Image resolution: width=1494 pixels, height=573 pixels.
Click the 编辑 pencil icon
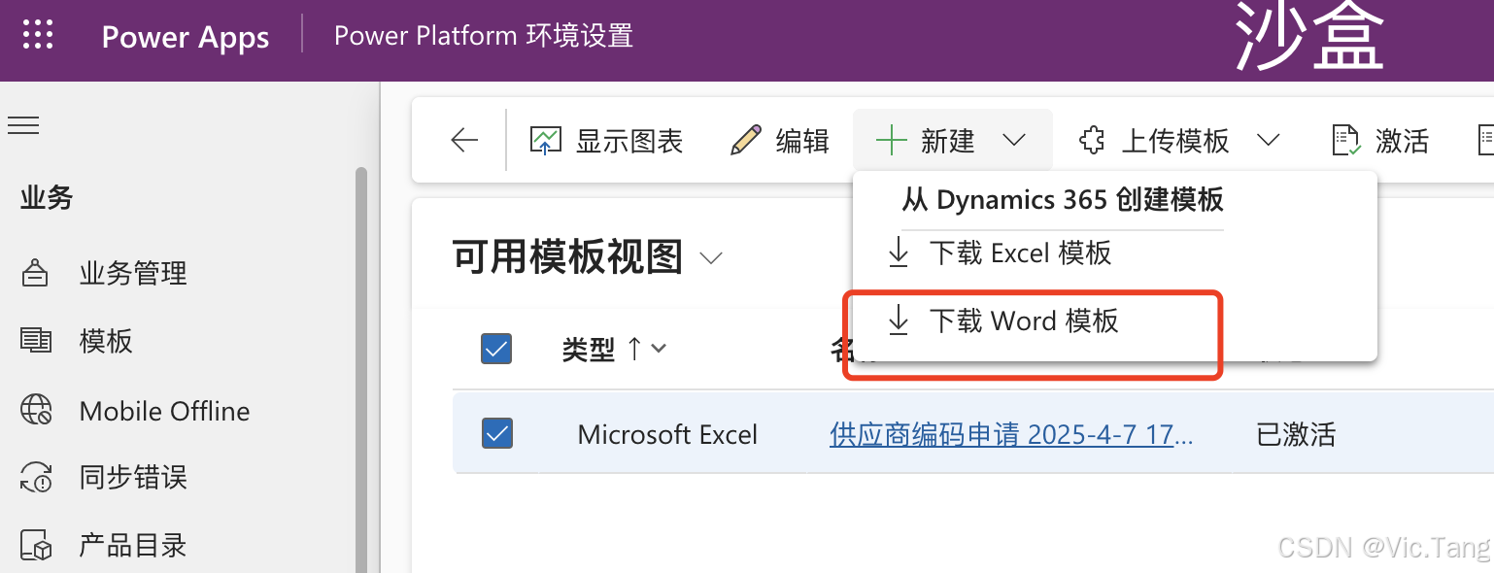pyautogui.click(x=745, y=141)
